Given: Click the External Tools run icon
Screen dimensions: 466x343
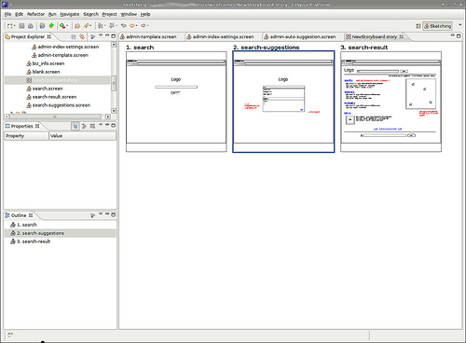Looking at the screenshot, I should tap(62, 26).
